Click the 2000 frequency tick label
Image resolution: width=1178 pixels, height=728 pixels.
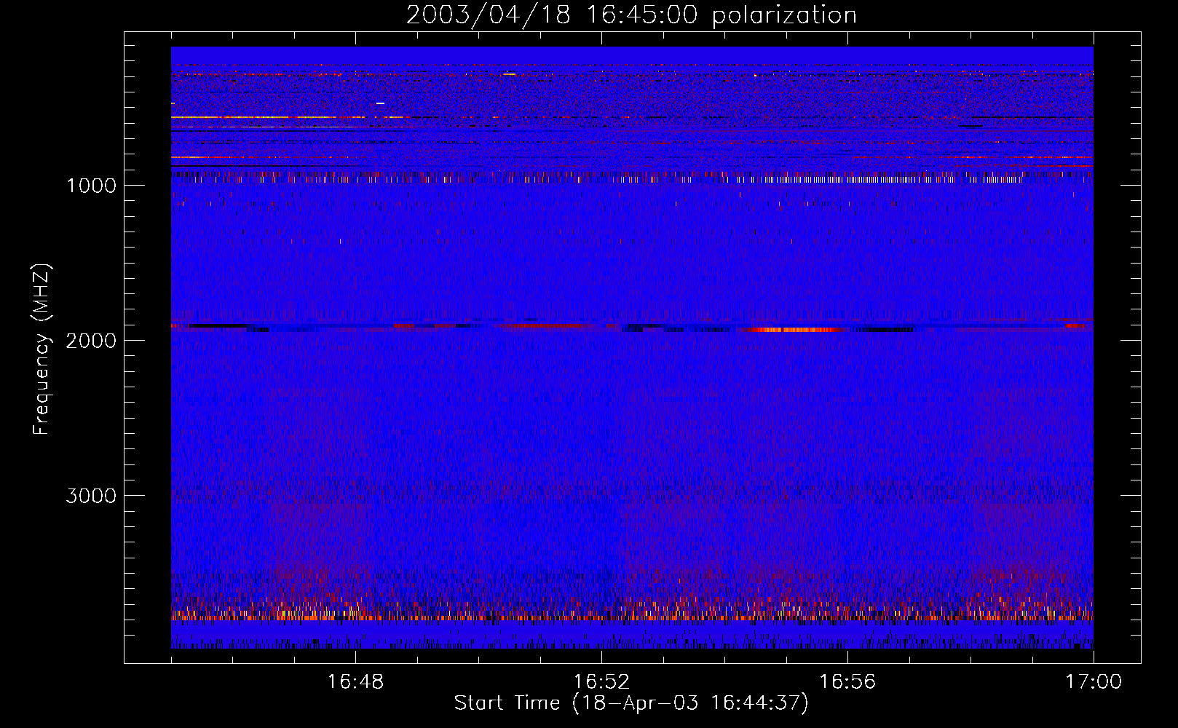(x=91, y=341)
